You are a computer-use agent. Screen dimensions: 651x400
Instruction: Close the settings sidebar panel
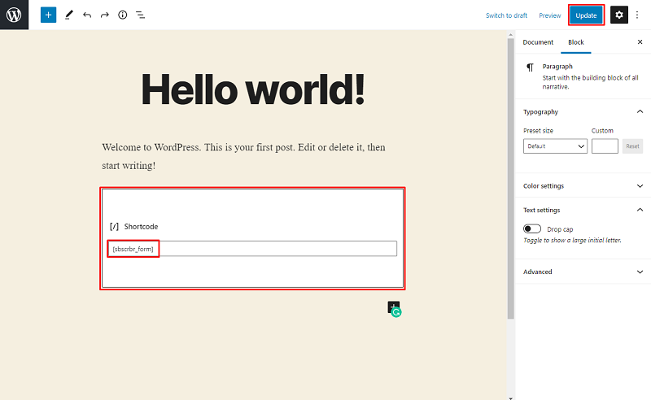pyautogui.click(x=640, y=42)
